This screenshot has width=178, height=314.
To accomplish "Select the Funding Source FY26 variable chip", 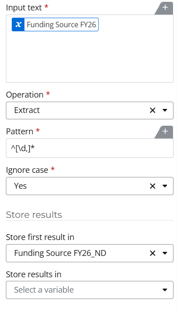I will tap(55, 25).
